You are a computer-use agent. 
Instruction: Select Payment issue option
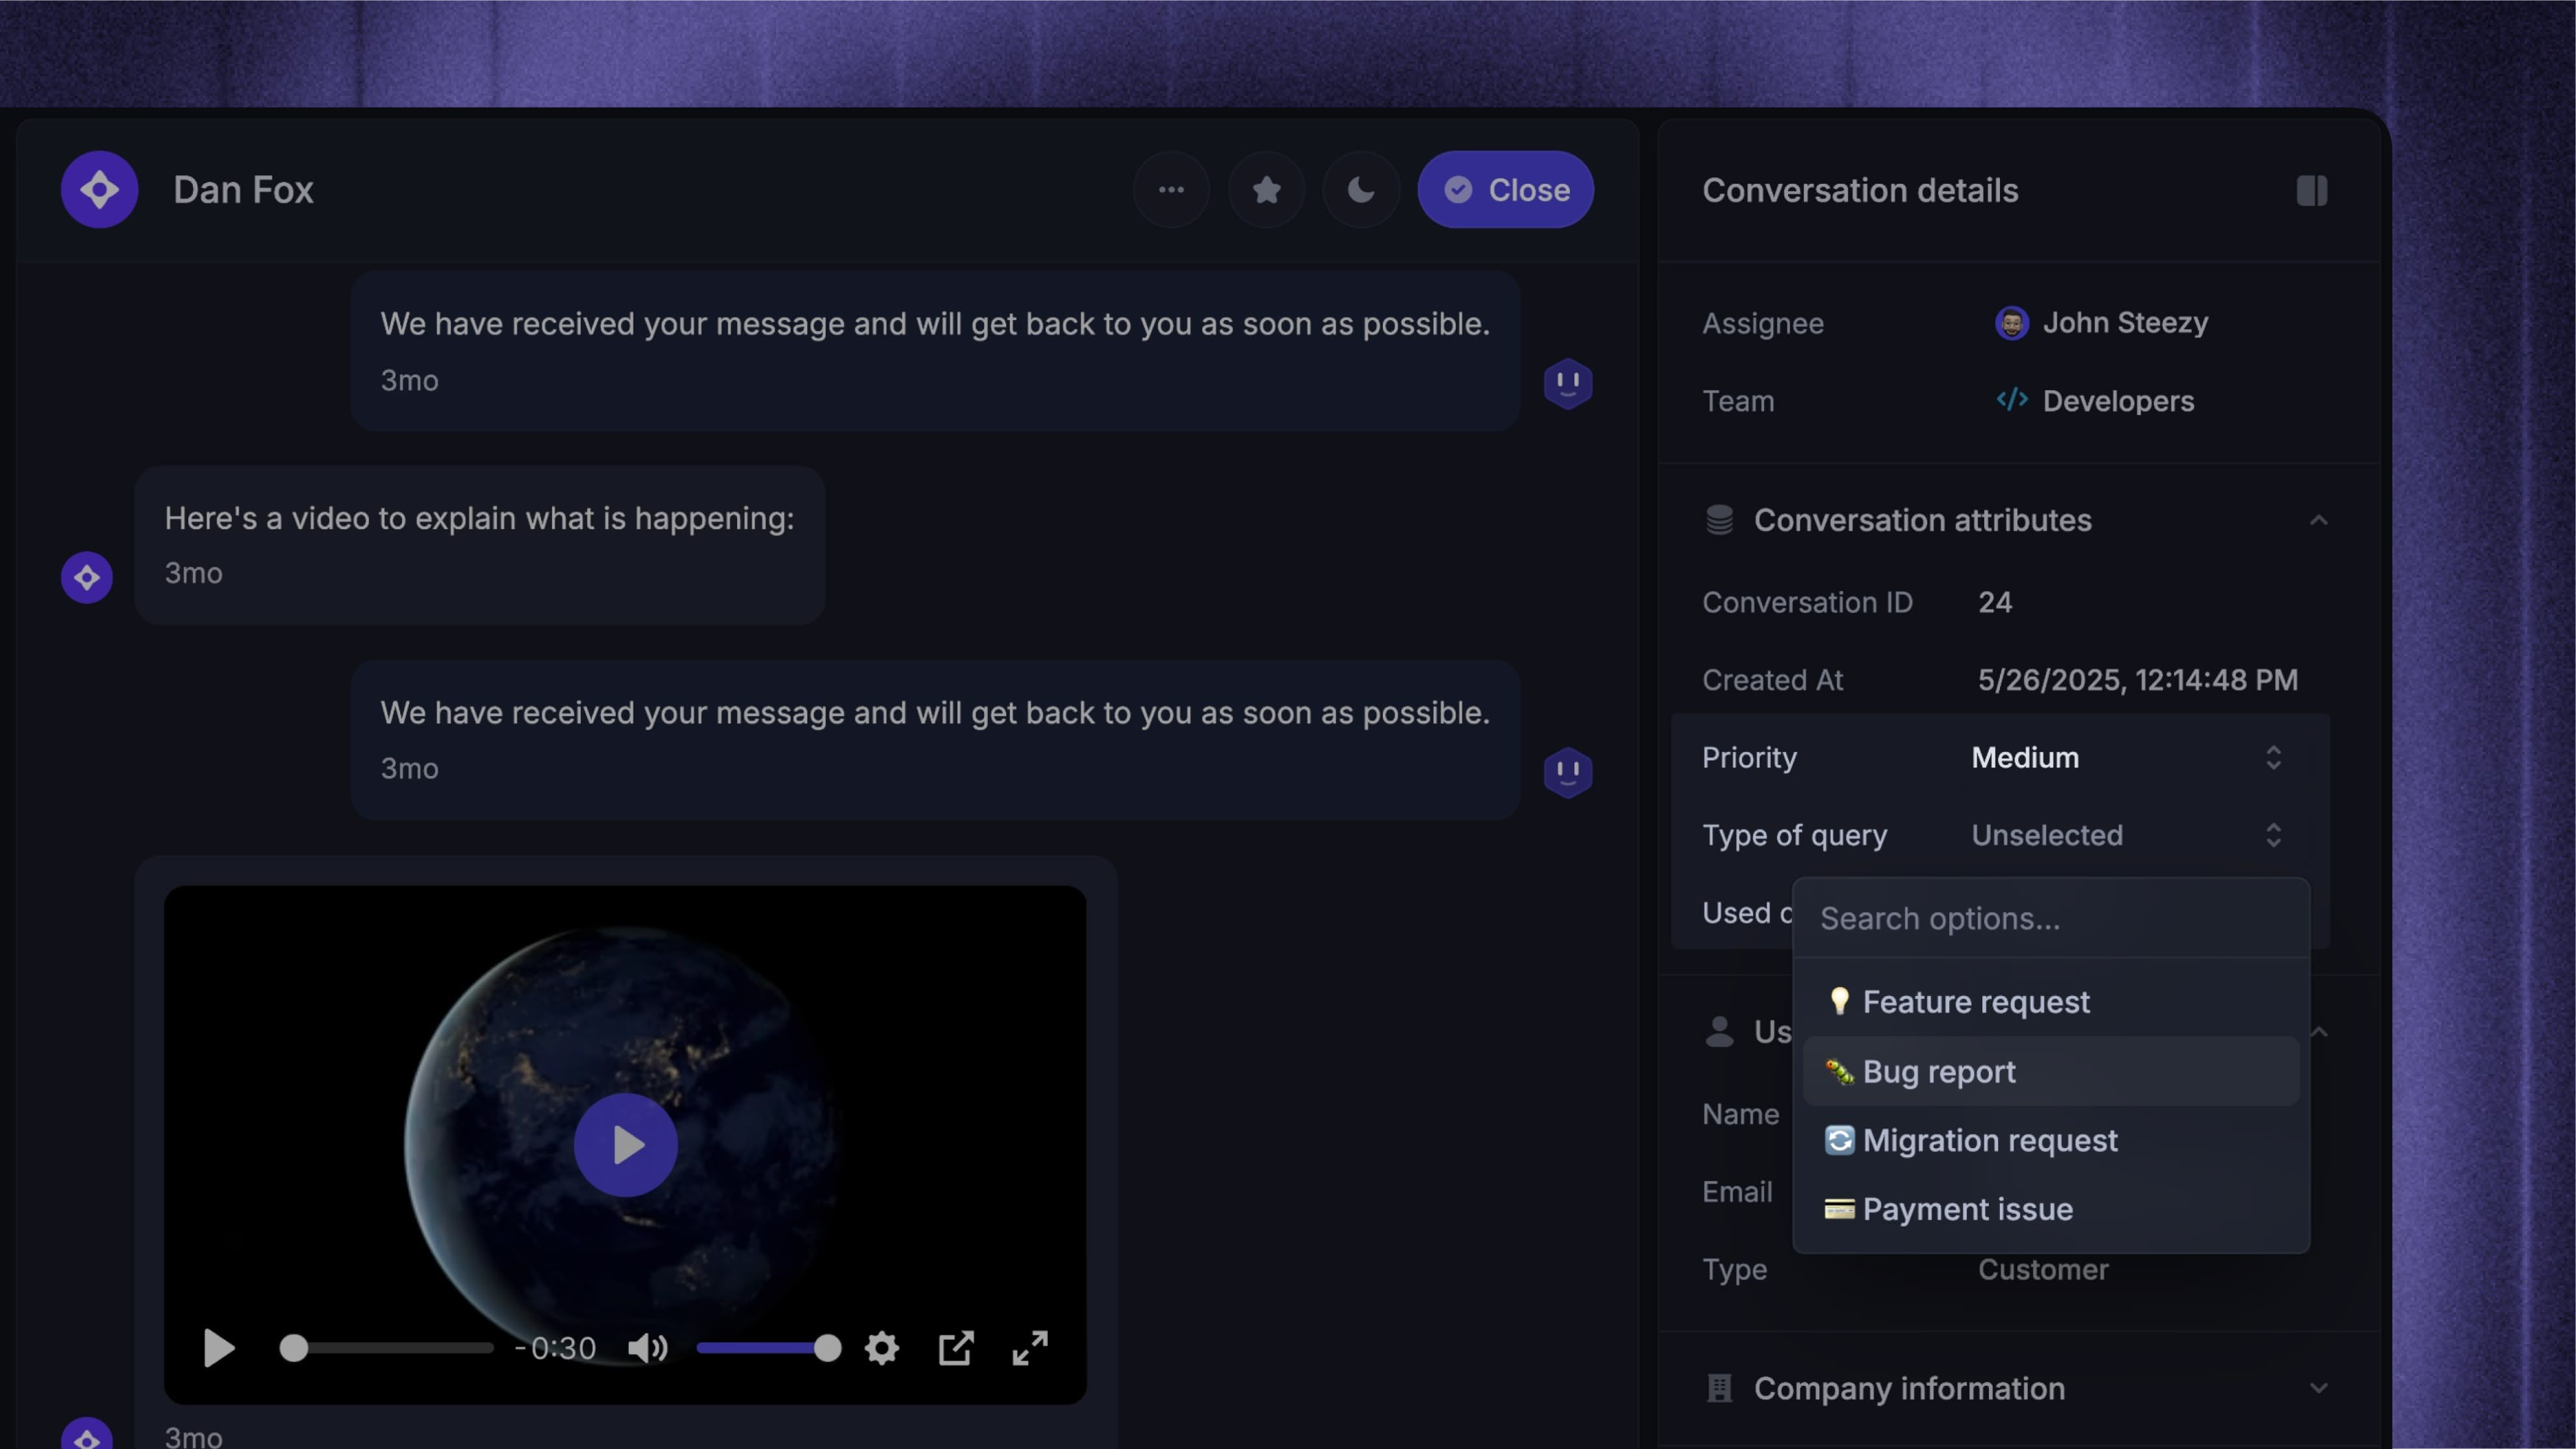point(2051,1209)
